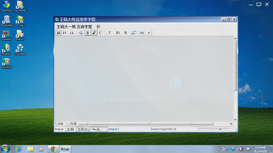Screen dimensions: 273x153
Task: Click the C button in the toolbar
Action: (x=101, y=33)
